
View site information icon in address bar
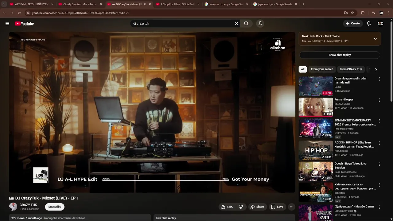pyautogui.click(x=28, y=13)
